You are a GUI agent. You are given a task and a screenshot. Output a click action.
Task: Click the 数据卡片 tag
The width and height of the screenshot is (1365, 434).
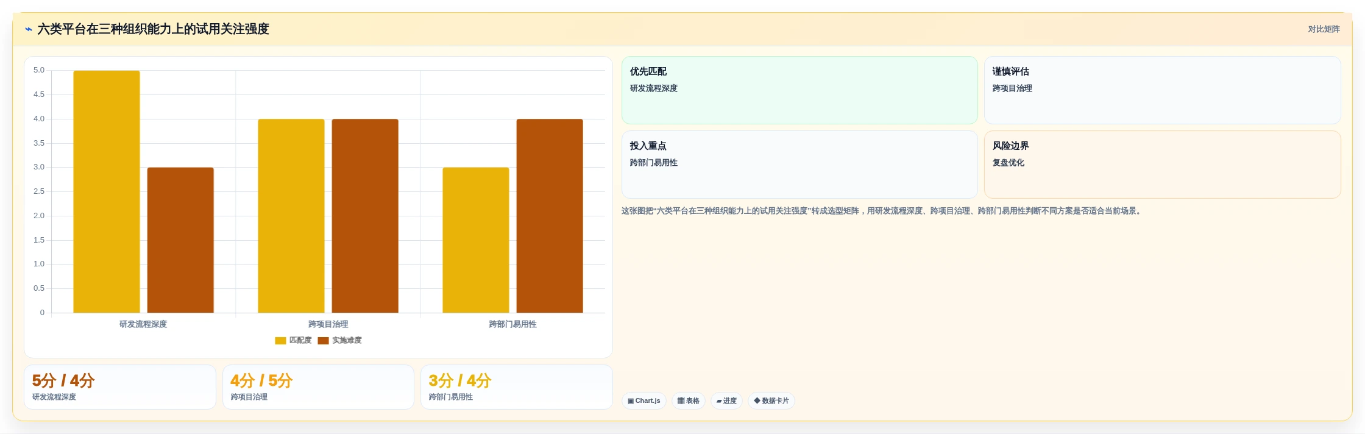click(x=771, y=401)
